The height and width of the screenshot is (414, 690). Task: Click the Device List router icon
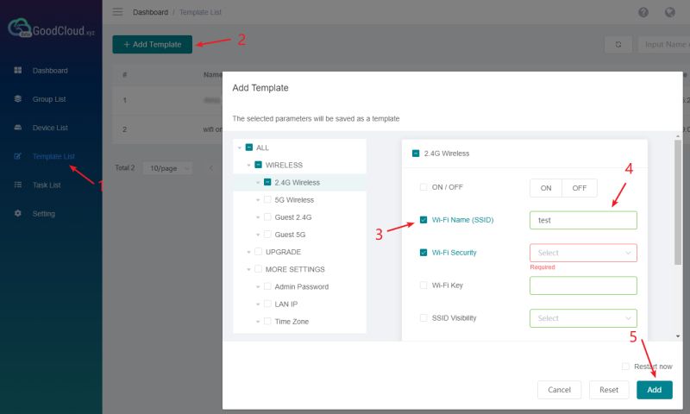17,128
